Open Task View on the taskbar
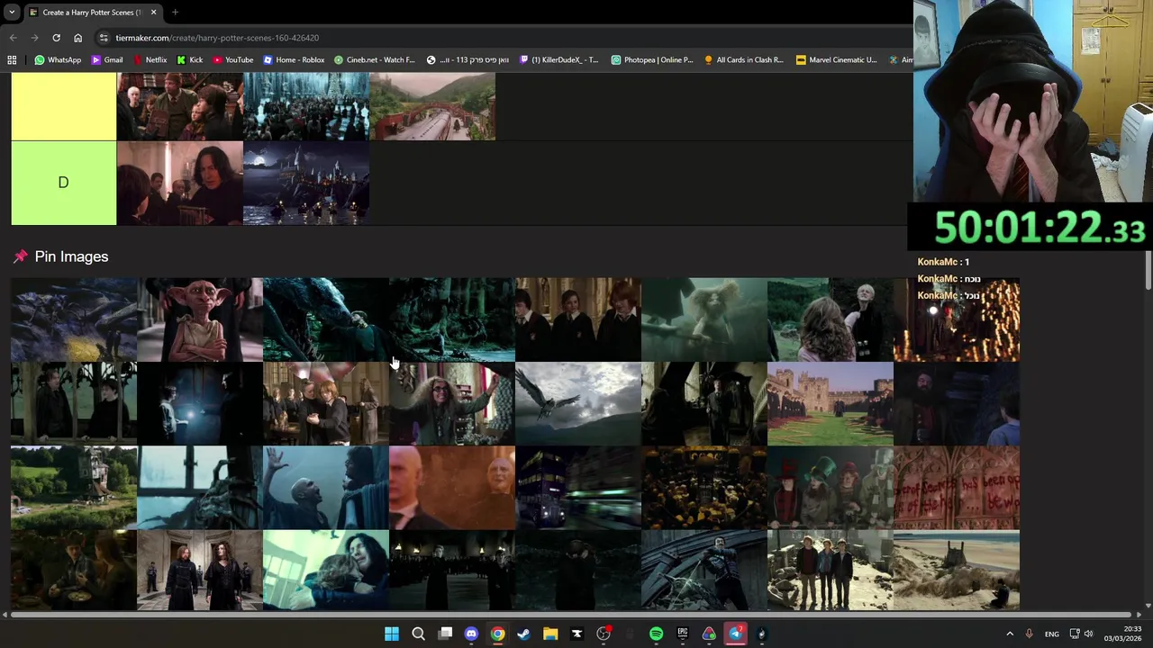Image resolution: width=1153 pixels, height=648 pixels. [x=445, y=634]
